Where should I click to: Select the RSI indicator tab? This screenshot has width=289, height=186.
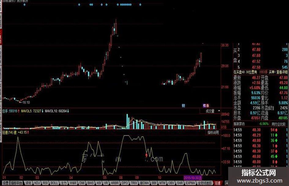pyautogui.click(x=45, y=183)
